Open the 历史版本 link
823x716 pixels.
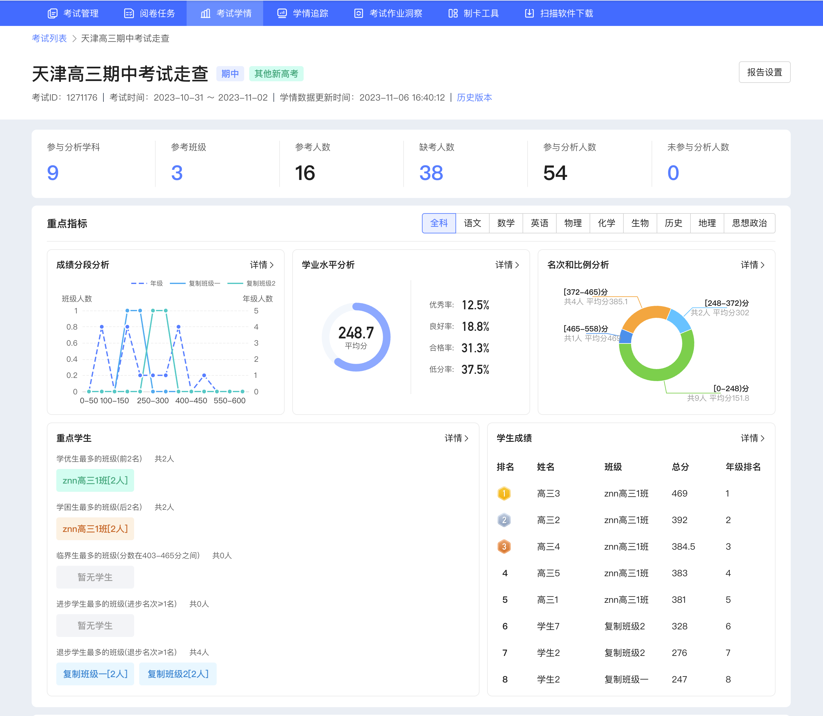(x=474, y=97)
